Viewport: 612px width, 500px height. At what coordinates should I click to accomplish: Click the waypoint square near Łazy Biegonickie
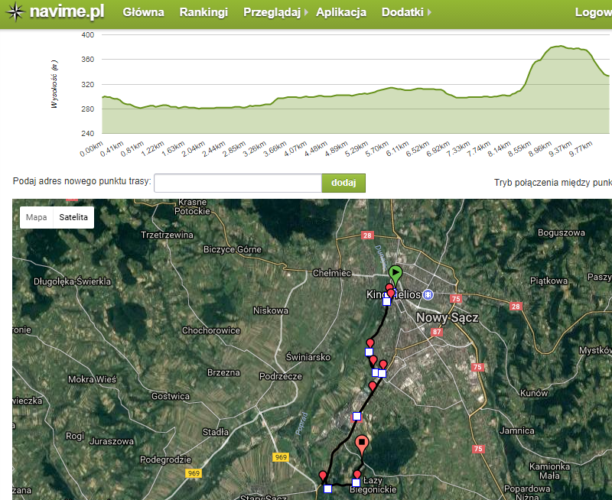pyautogui.click(x=356, y=482)
